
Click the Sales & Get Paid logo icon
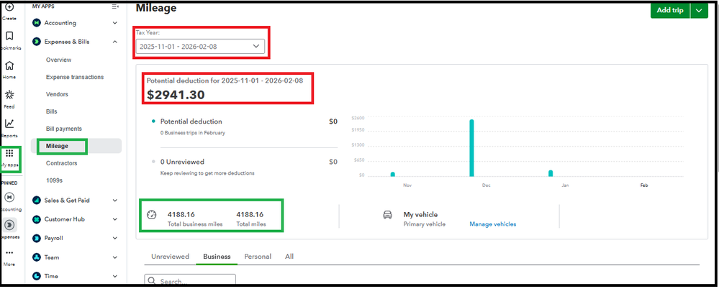36,200
